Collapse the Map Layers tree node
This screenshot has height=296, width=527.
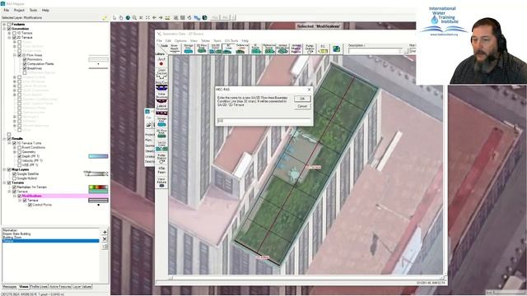(4, 169)
